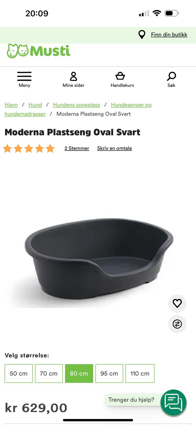
Task: Tap the location pin icon
Action: coord(142,35)
